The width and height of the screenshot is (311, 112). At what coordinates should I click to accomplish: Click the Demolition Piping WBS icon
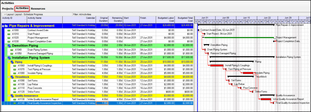point(9,46)
